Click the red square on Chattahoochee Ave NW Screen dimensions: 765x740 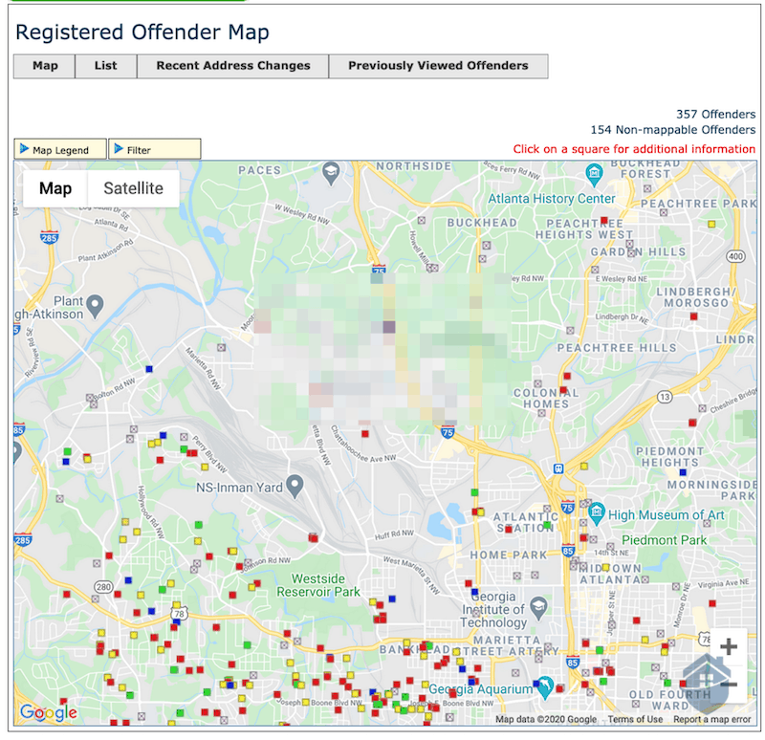(x=365, y=434)
